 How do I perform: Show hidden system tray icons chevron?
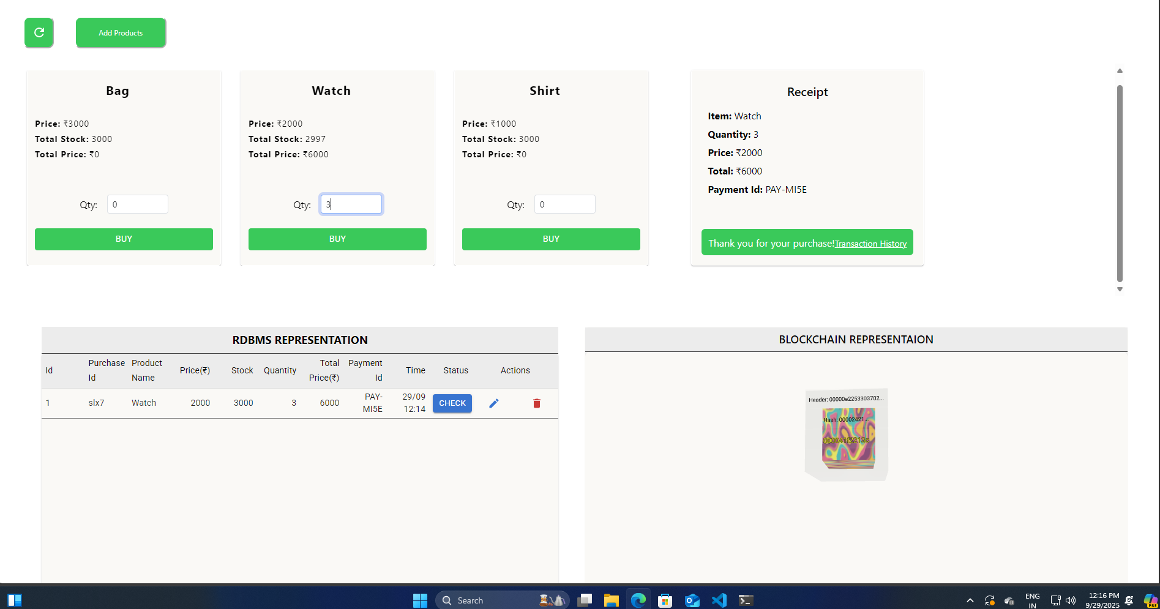coord(970,600)
